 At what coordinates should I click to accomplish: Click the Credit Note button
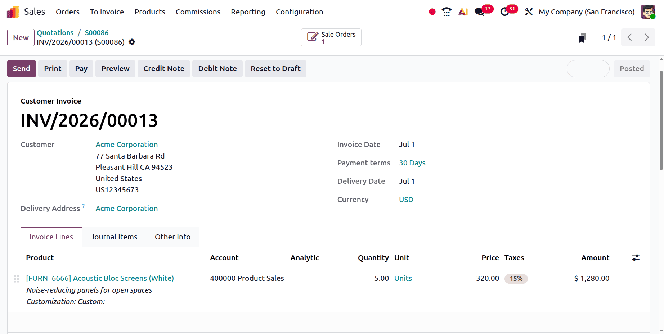pos(164,69)
